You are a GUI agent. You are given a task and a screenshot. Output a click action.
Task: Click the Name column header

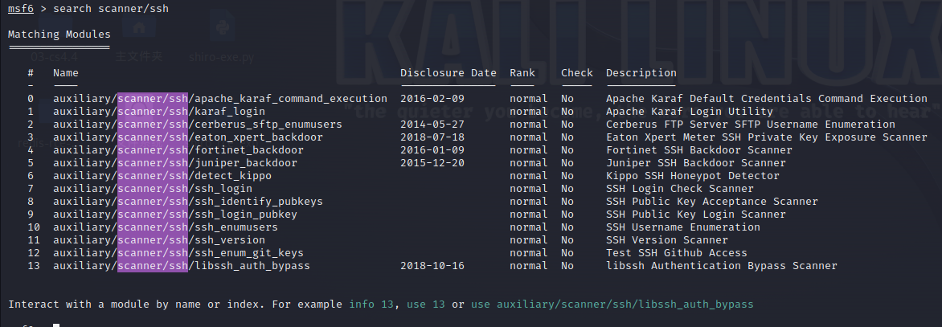[66, 73]
